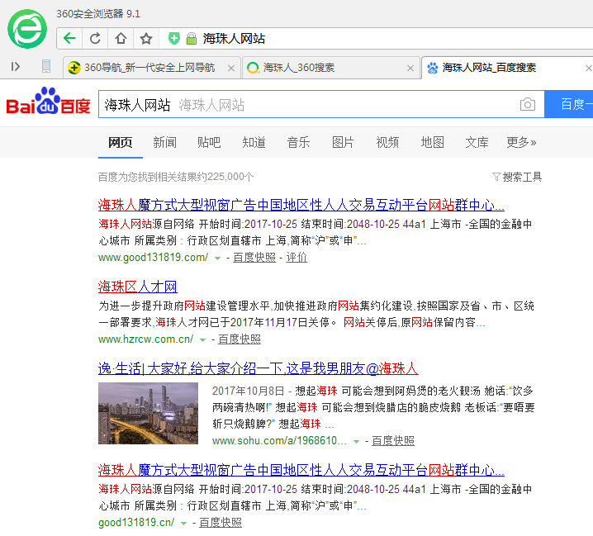Open the mobile phone icon

[46, 67]
